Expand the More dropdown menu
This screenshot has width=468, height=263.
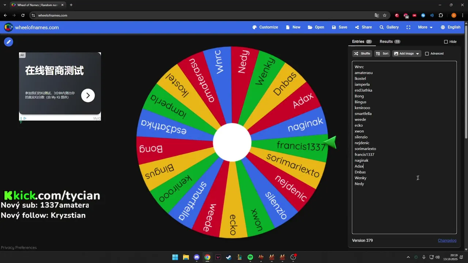click(425, 27)
